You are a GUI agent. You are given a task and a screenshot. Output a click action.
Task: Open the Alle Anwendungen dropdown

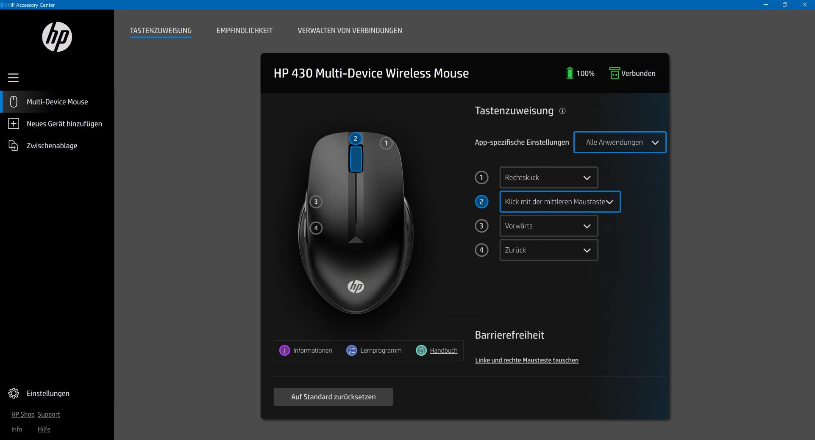pos(620,142)
